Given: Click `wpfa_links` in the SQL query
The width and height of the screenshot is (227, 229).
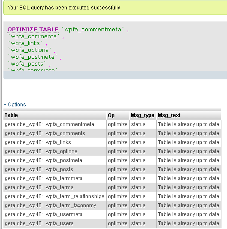Looking at the screenshot, I should [x=25, y=43].
